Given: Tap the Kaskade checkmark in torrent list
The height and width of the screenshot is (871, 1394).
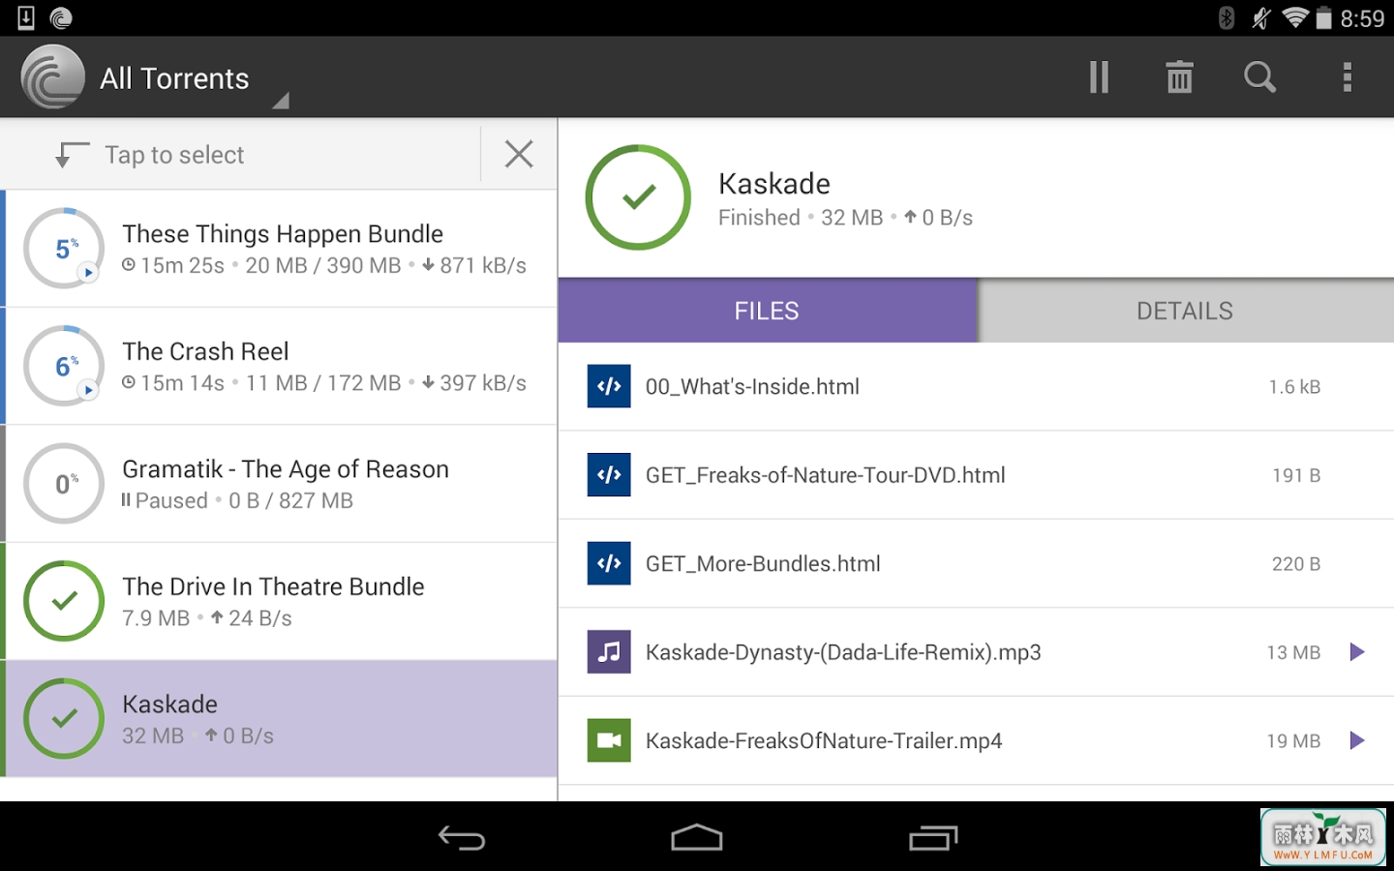Looking at the screenshot, I should coord(64,718).
